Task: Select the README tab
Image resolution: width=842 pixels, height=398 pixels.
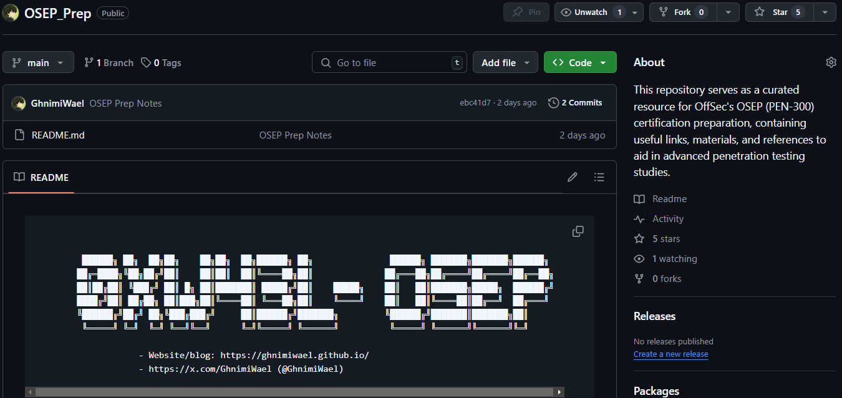Action: (41, 178)
